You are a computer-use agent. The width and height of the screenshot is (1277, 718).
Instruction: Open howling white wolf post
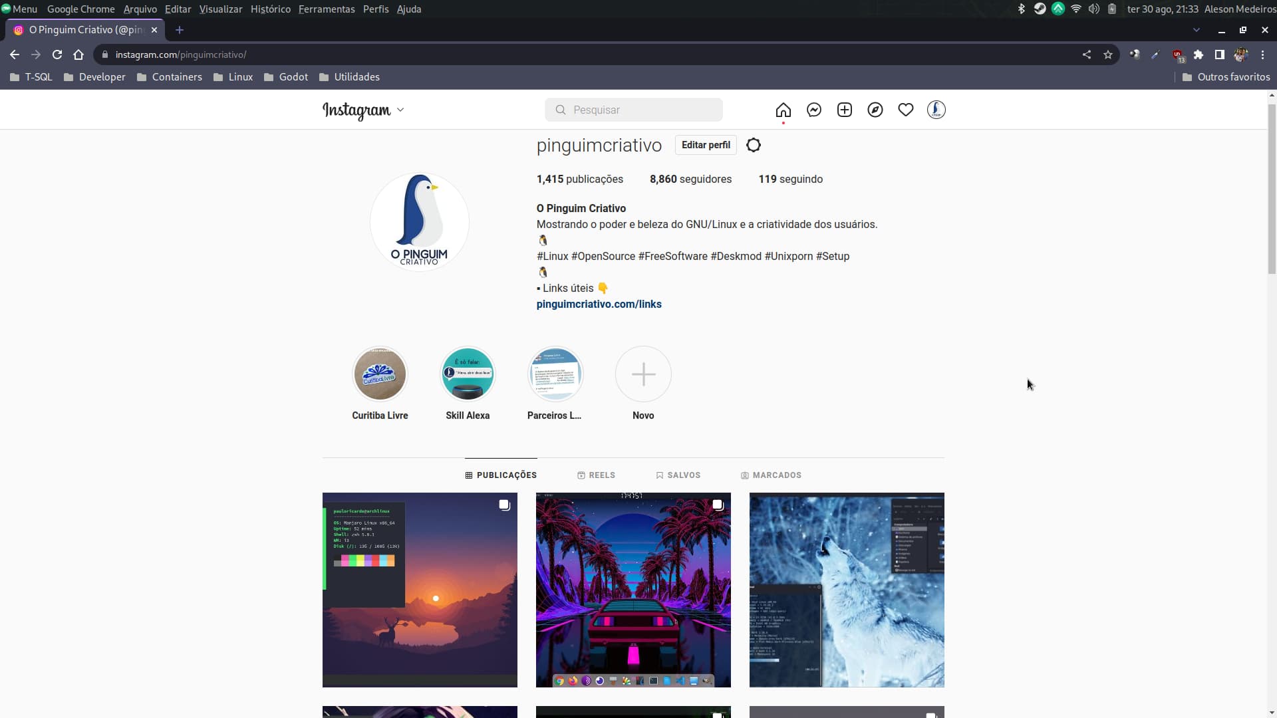point(847,590)
